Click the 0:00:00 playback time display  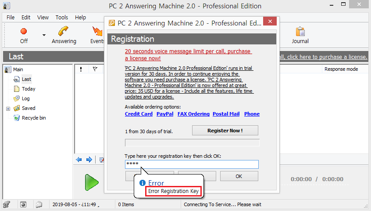point(317,179)
